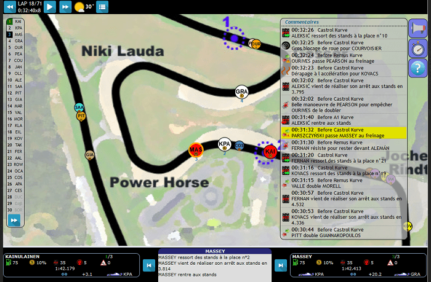Click the rewind button in top bar
This screenshot has height=282, width=431.
pyautogui.click(x=10, y=7)
